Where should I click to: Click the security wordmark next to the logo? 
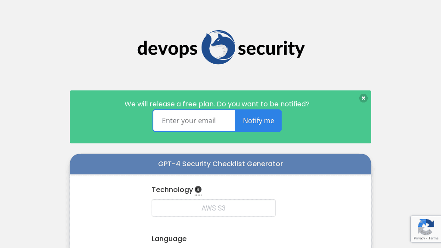click(270, 49)
